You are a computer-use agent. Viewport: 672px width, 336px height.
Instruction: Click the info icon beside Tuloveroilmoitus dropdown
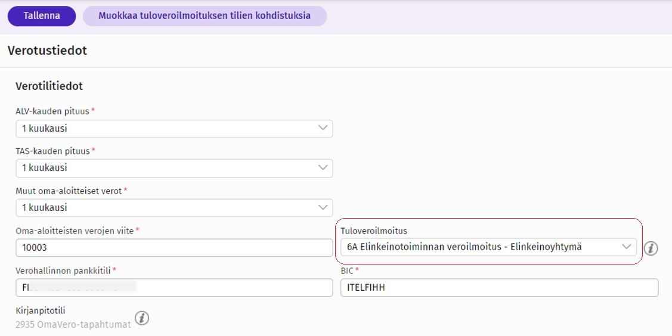[x=651, y=248]
